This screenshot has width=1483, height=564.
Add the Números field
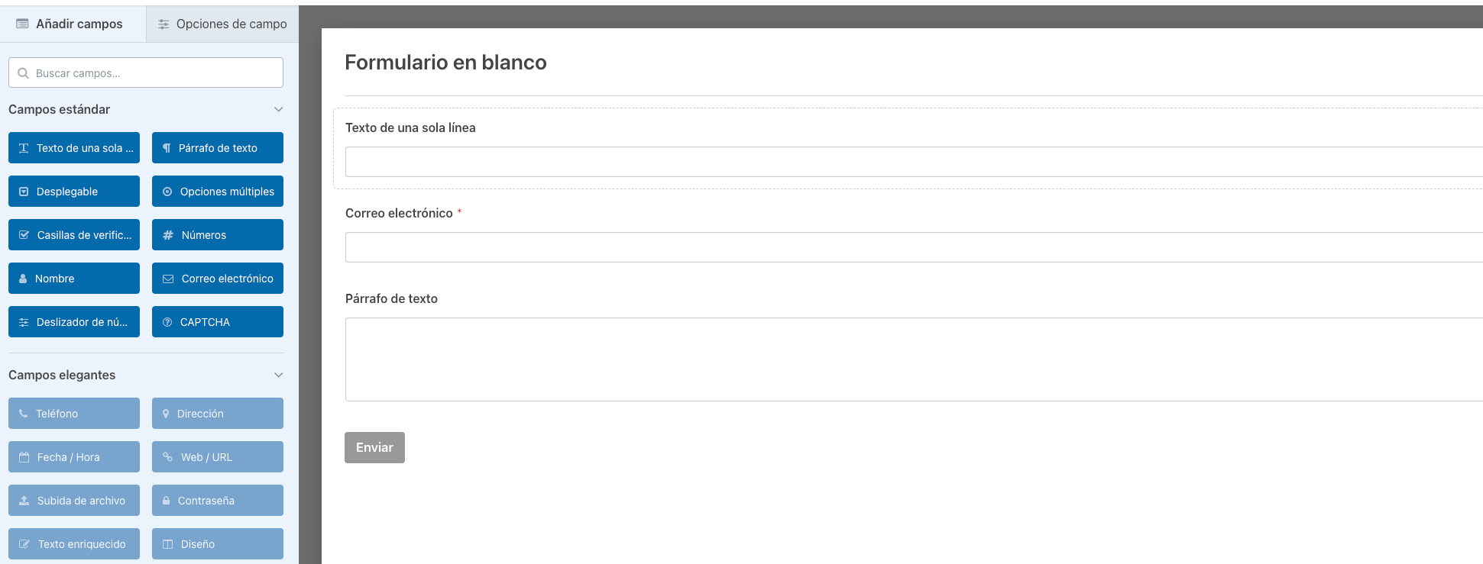pyautogui.click(x=218, y=235)
